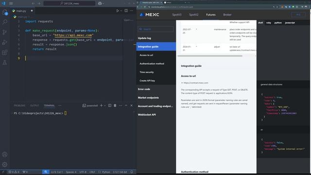Image resolution: width=311 pixels, height=175 pixels.
Task: Switch to the TERMINAL panel tab
Action: point(49,105)
